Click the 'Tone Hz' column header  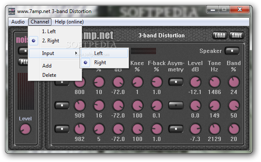[x=214, y=66]
